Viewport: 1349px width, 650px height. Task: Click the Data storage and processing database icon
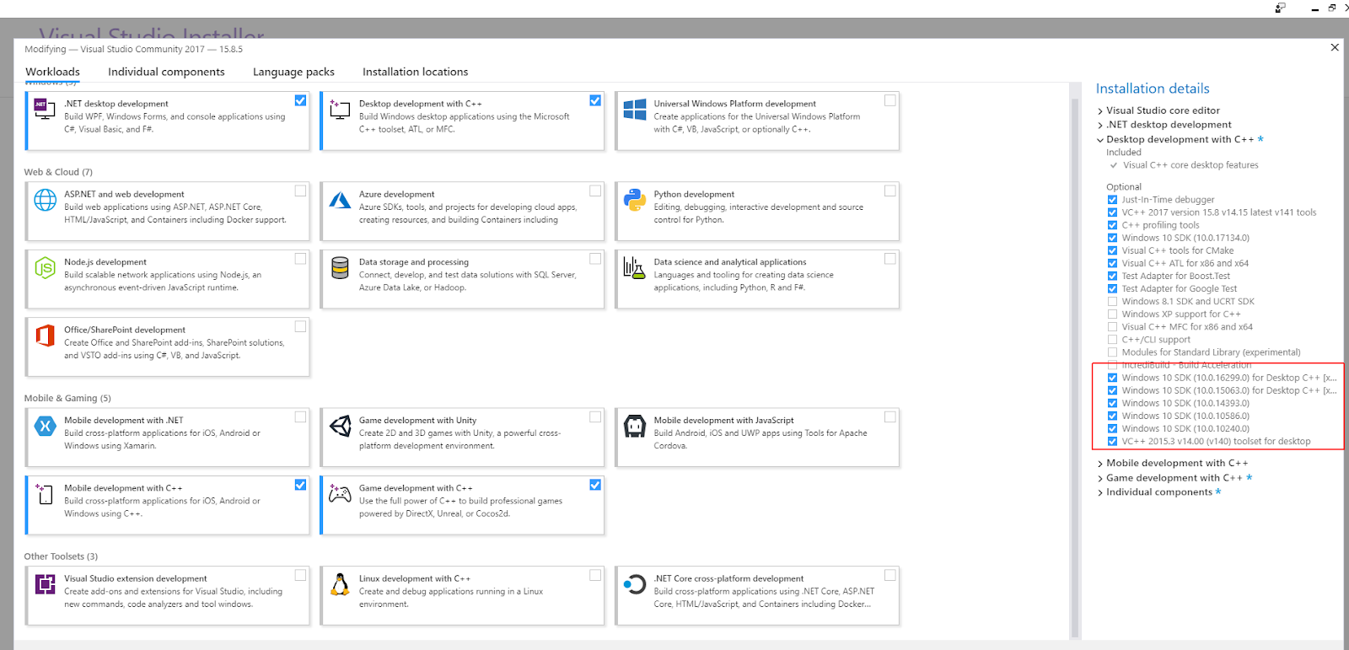tap(340, 268)
